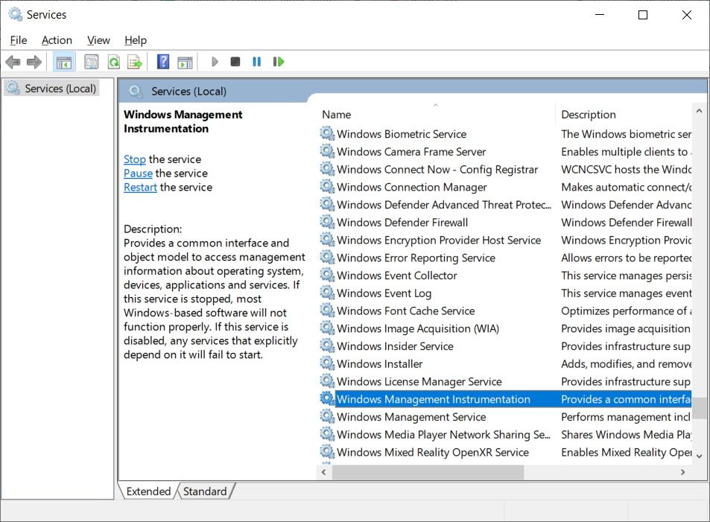
Task: Open the Action menu
Action: [x=56, y=40]
